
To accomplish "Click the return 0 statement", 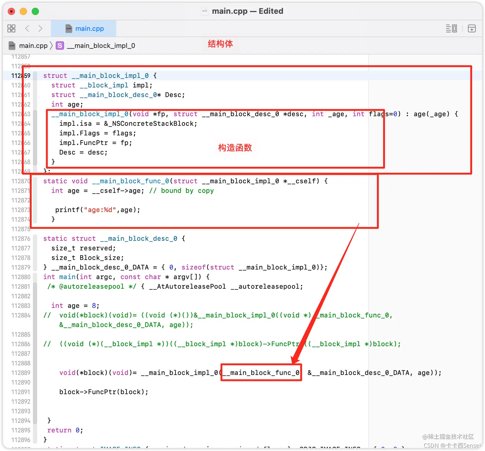I will tap(65, 430).
